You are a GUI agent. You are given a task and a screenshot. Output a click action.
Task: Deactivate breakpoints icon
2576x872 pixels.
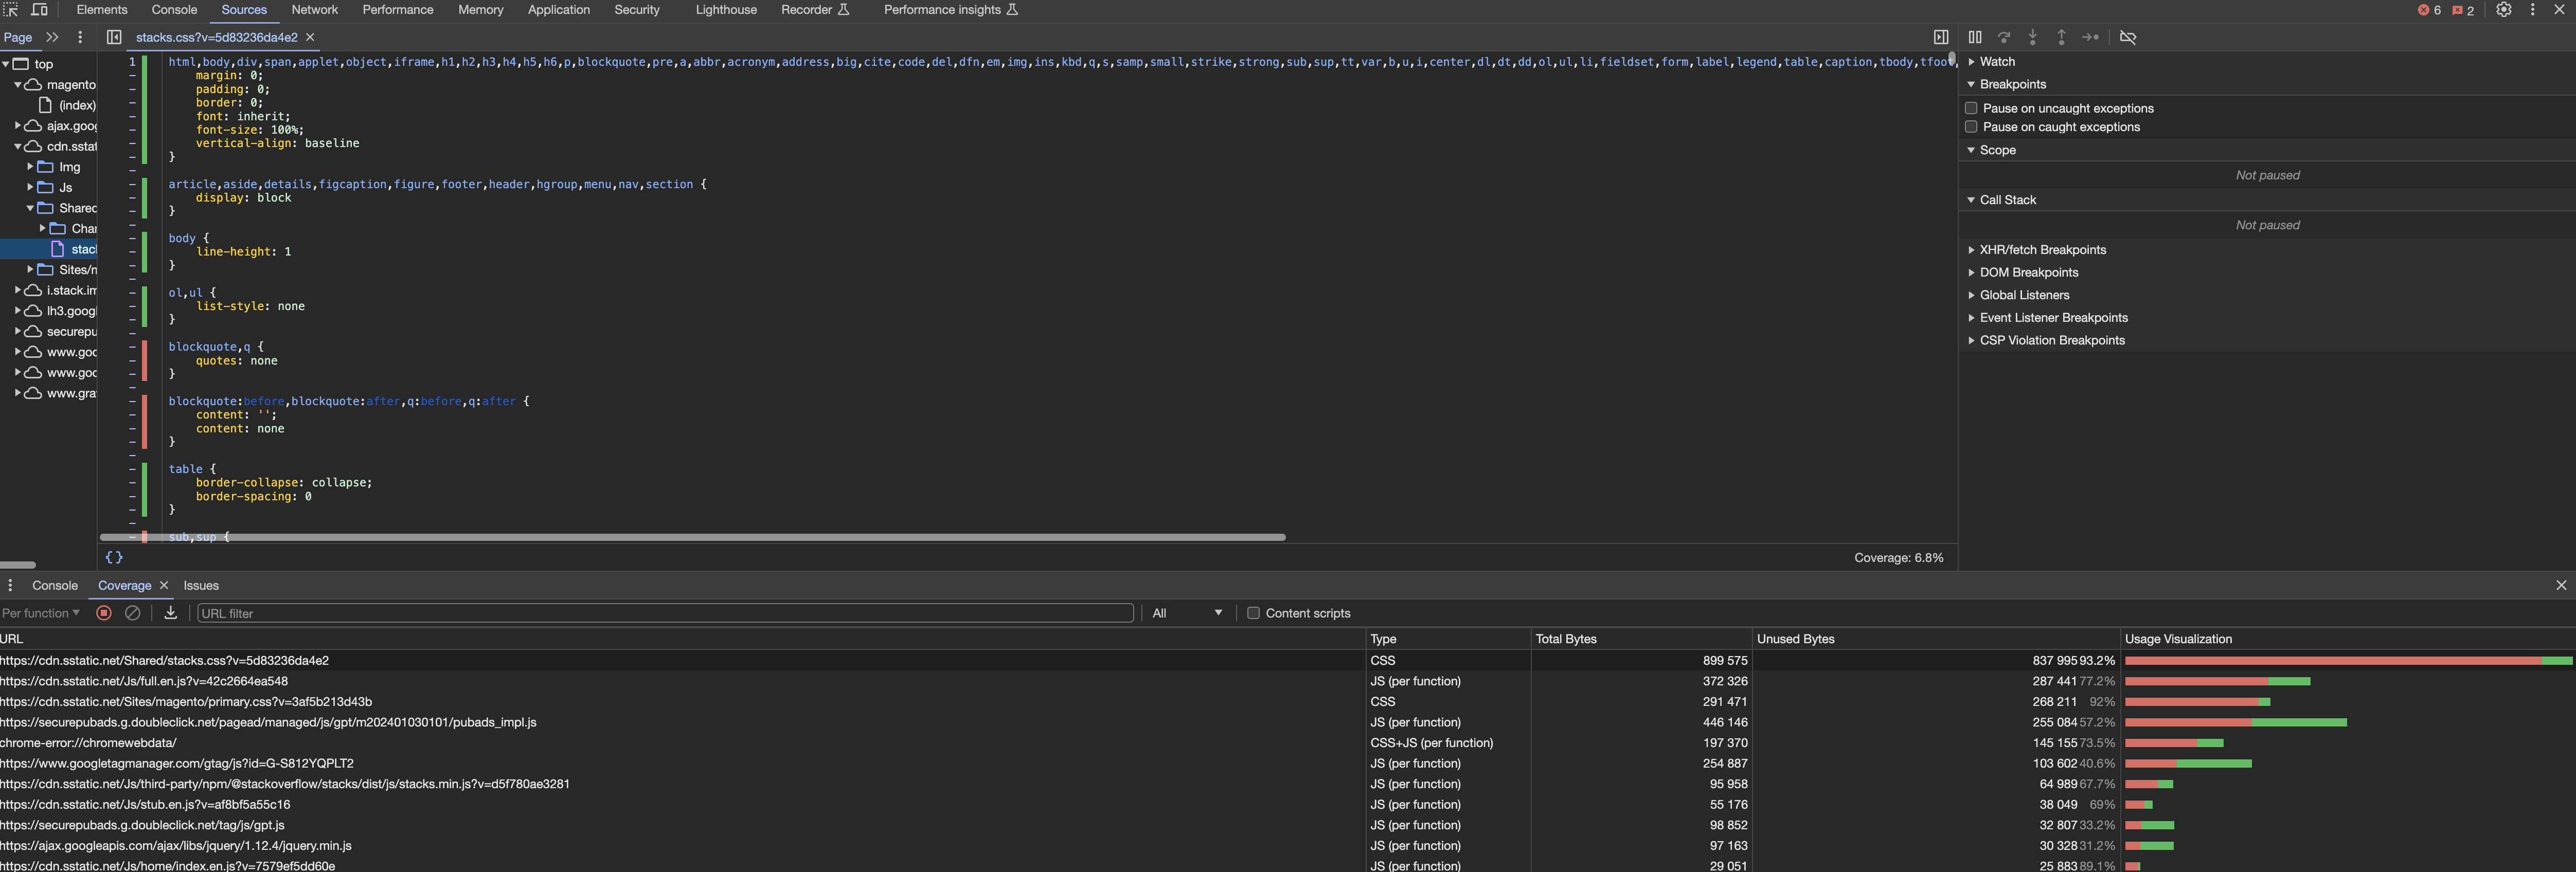click(x=2128, y=37)
